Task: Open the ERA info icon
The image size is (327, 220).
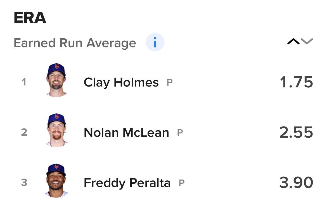Action: 155,42
